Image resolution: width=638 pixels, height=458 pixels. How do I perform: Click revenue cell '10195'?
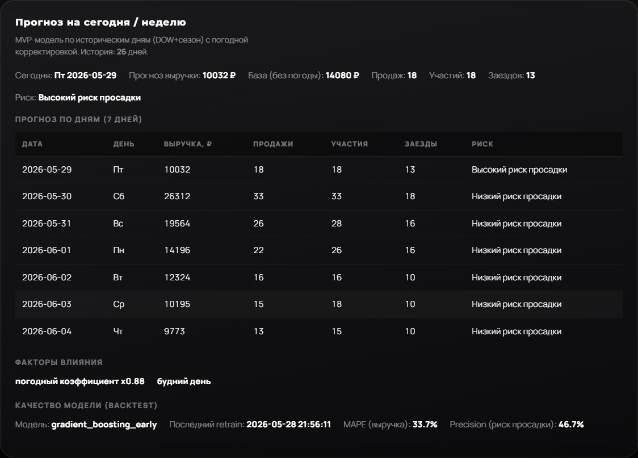pyautogui.click(x=177, y=304)
